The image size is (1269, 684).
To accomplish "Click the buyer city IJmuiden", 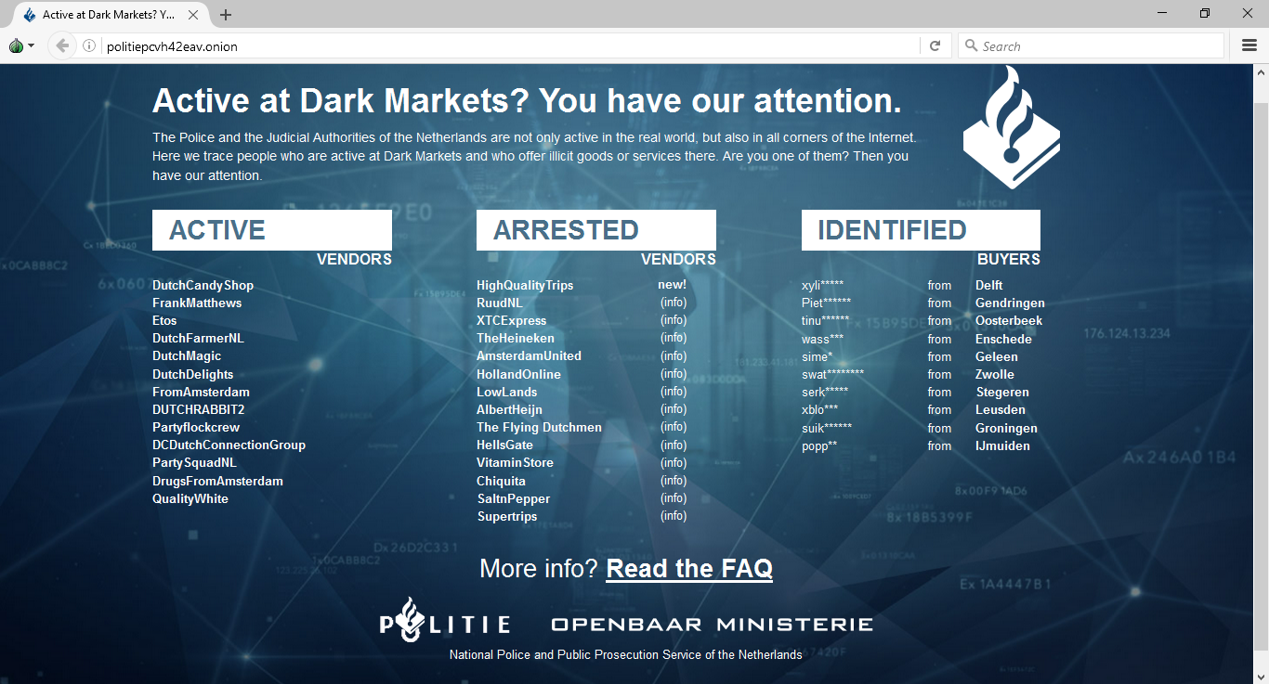I will click(x=1002, y=445).
